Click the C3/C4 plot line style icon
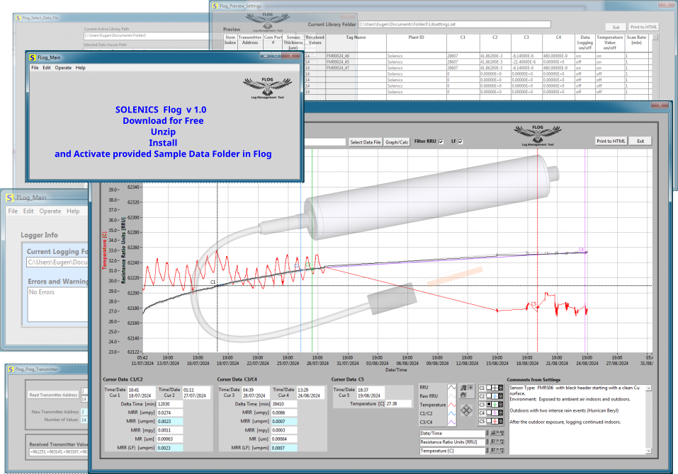Screen dimensions: 678x474 [451, 422]
